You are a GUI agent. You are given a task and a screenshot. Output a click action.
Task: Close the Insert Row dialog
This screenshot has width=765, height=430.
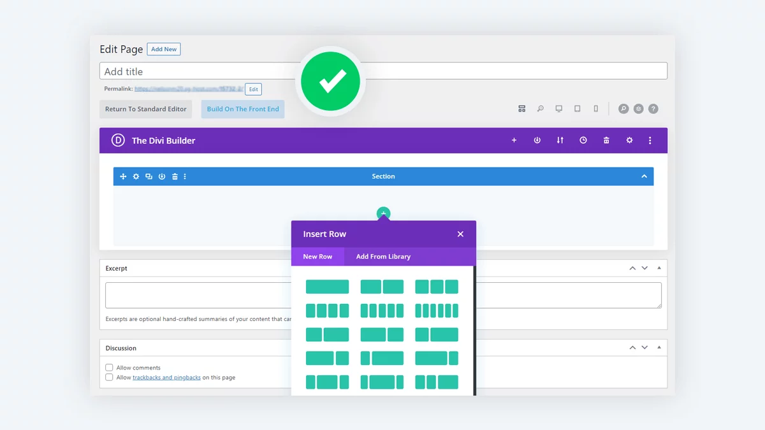(460, 234)
